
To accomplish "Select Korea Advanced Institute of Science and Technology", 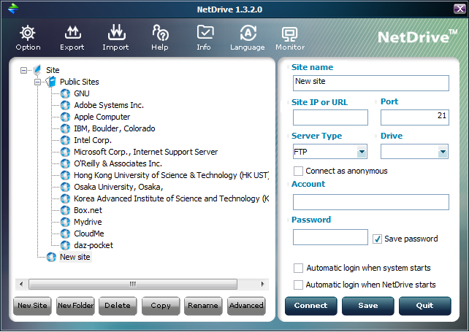I will (171, 198).
